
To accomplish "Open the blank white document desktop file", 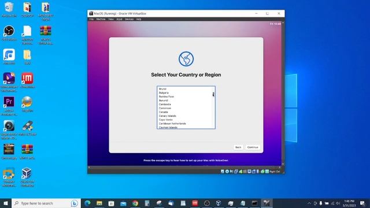I will point(27,35).
